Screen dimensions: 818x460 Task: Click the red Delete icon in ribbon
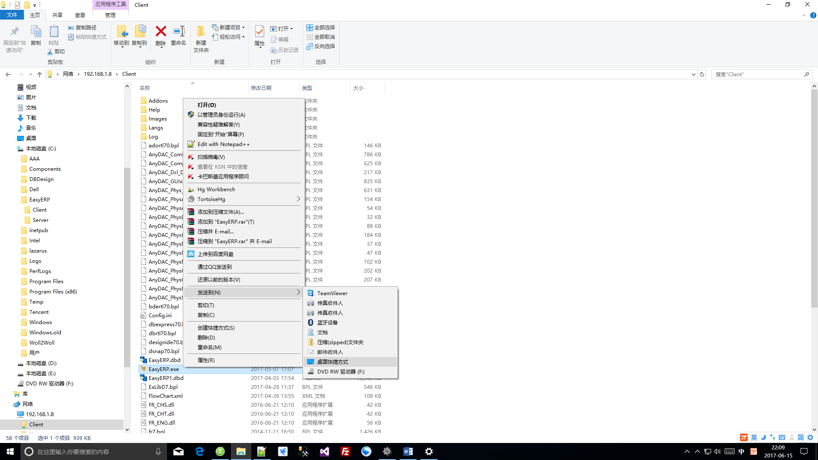[x=161, y=32]
